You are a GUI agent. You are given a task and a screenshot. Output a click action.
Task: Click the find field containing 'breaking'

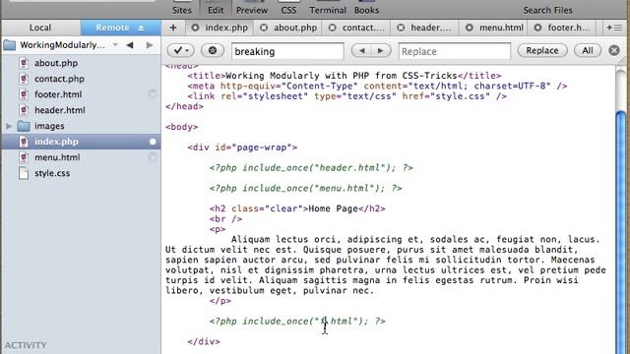click(x=287, y=51)
